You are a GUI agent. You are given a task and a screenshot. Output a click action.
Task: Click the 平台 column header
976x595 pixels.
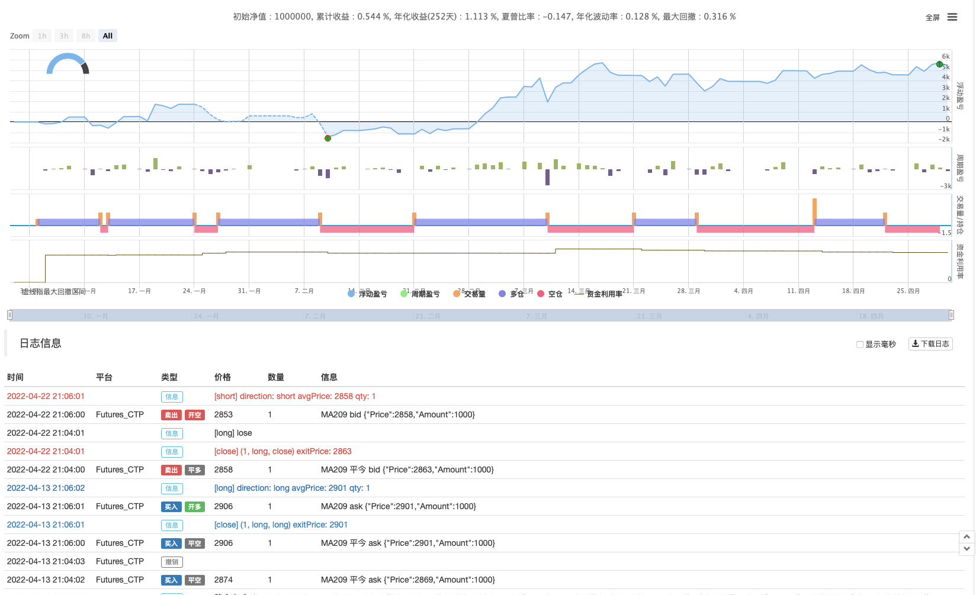tap(104, 377)
